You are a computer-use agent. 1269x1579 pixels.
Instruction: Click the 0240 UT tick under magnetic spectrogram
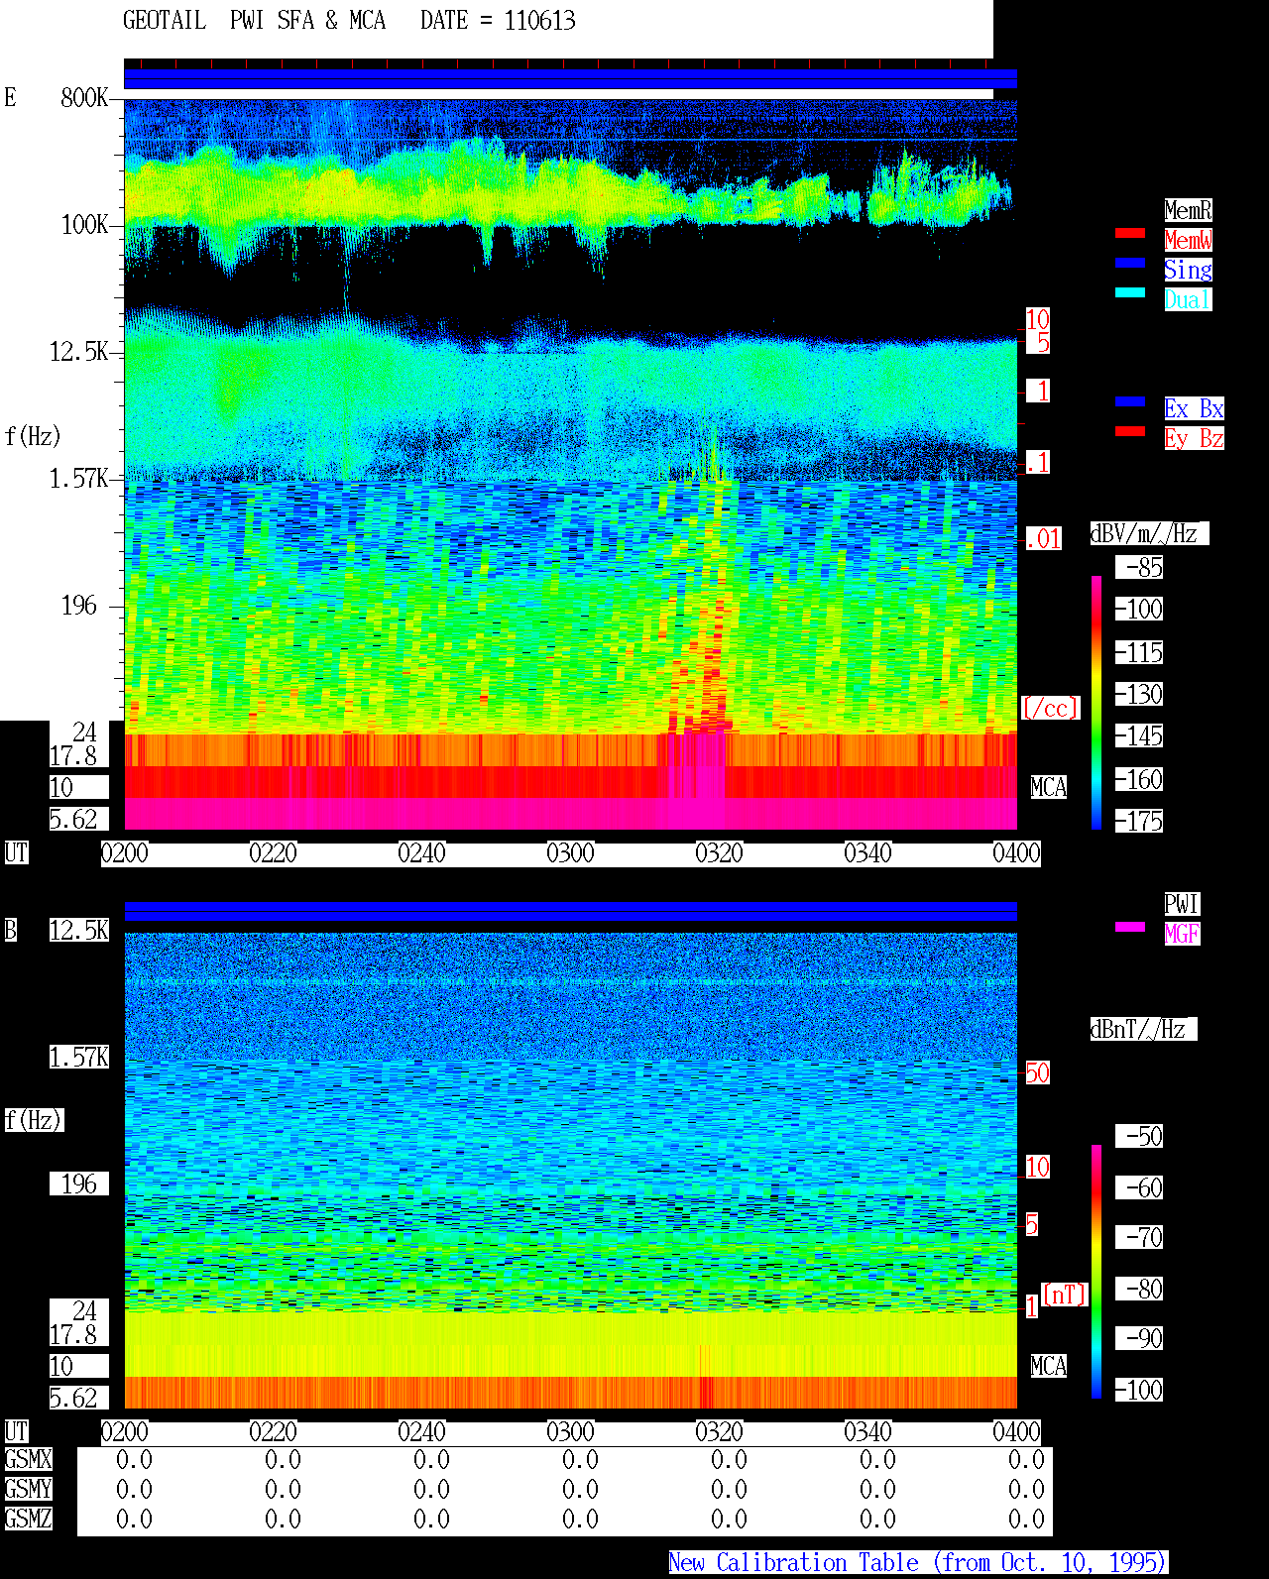coord(421,1431)
